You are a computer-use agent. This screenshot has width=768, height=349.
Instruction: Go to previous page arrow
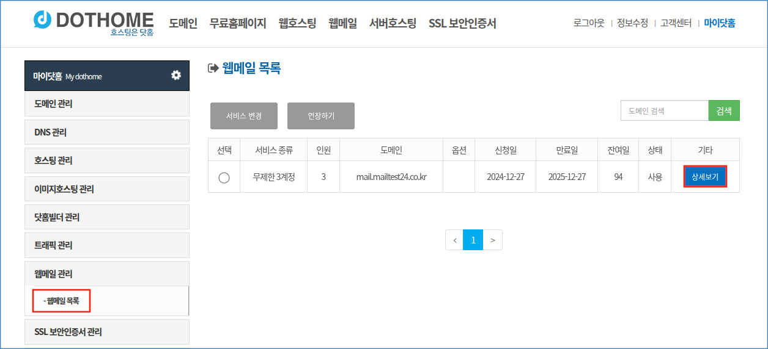(x=454, y=240)
